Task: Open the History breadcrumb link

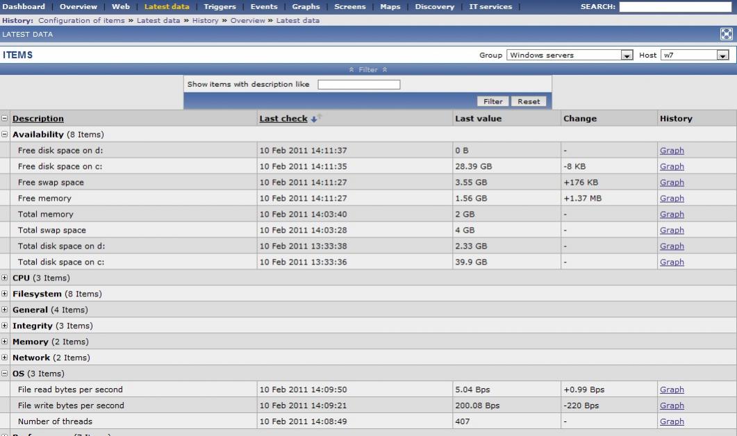Action: tap(206, 21)
